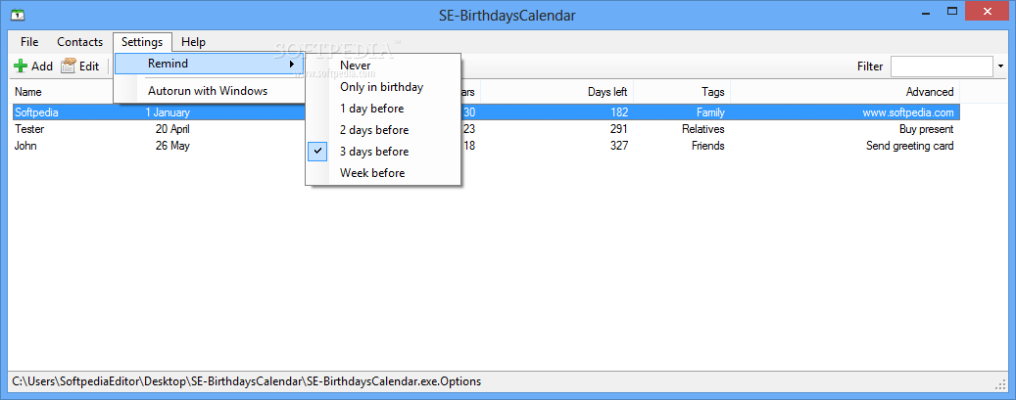Image resolution: width=1016 pixels, height=400 pixels.
Task: Click the 182 days left value
Action: point(619,111)
